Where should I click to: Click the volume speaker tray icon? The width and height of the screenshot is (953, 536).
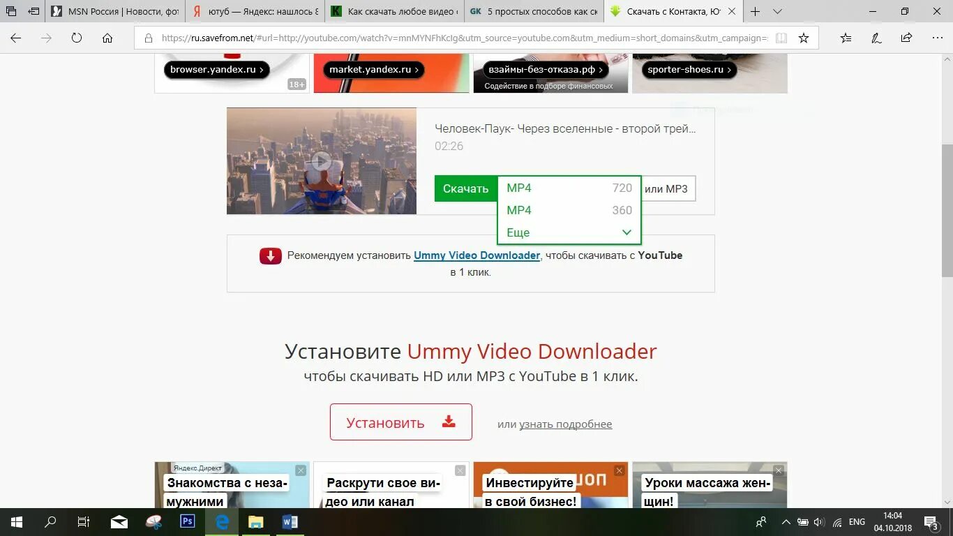(819, 521)
